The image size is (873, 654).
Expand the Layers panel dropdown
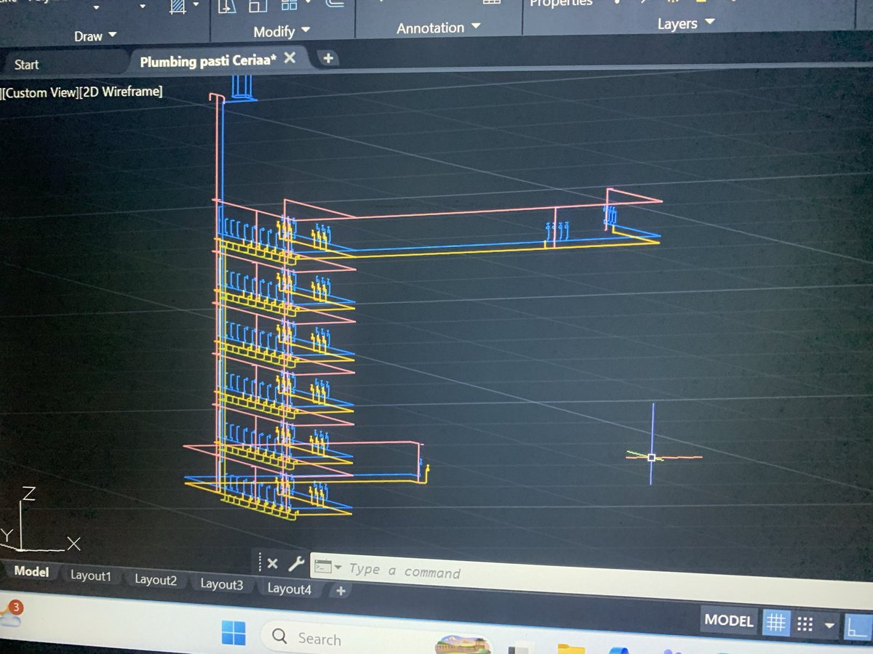[685, 23]
